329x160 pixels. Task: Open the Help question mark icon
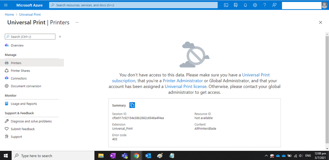(x=264, y=5)
